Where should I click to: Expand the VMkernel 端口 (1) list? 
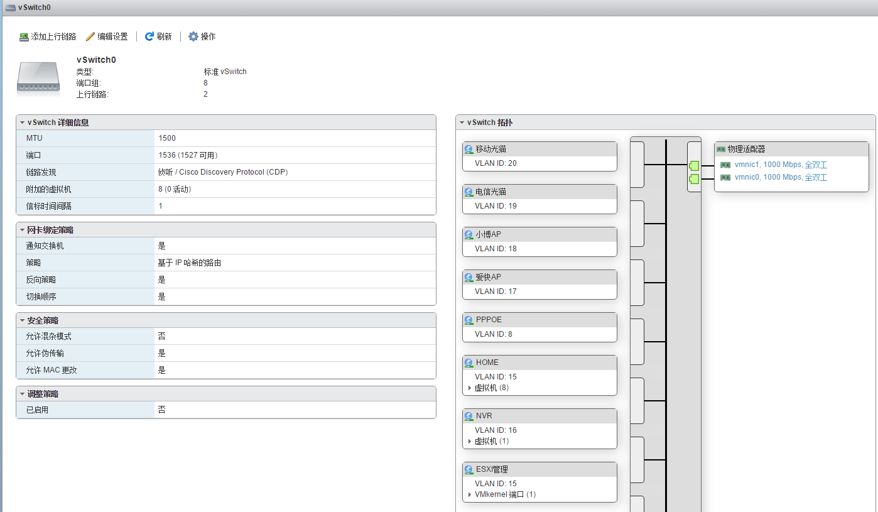pos(470,495)
